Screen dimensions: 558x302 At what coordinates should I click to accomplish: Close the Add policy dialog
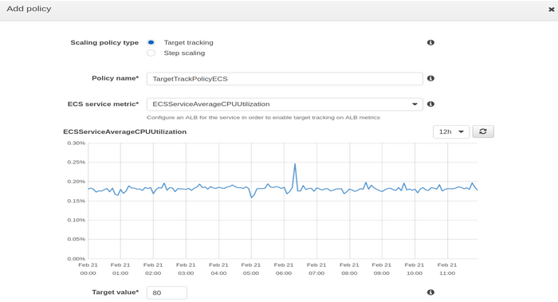pyautogui.click(x=552, y=10)
